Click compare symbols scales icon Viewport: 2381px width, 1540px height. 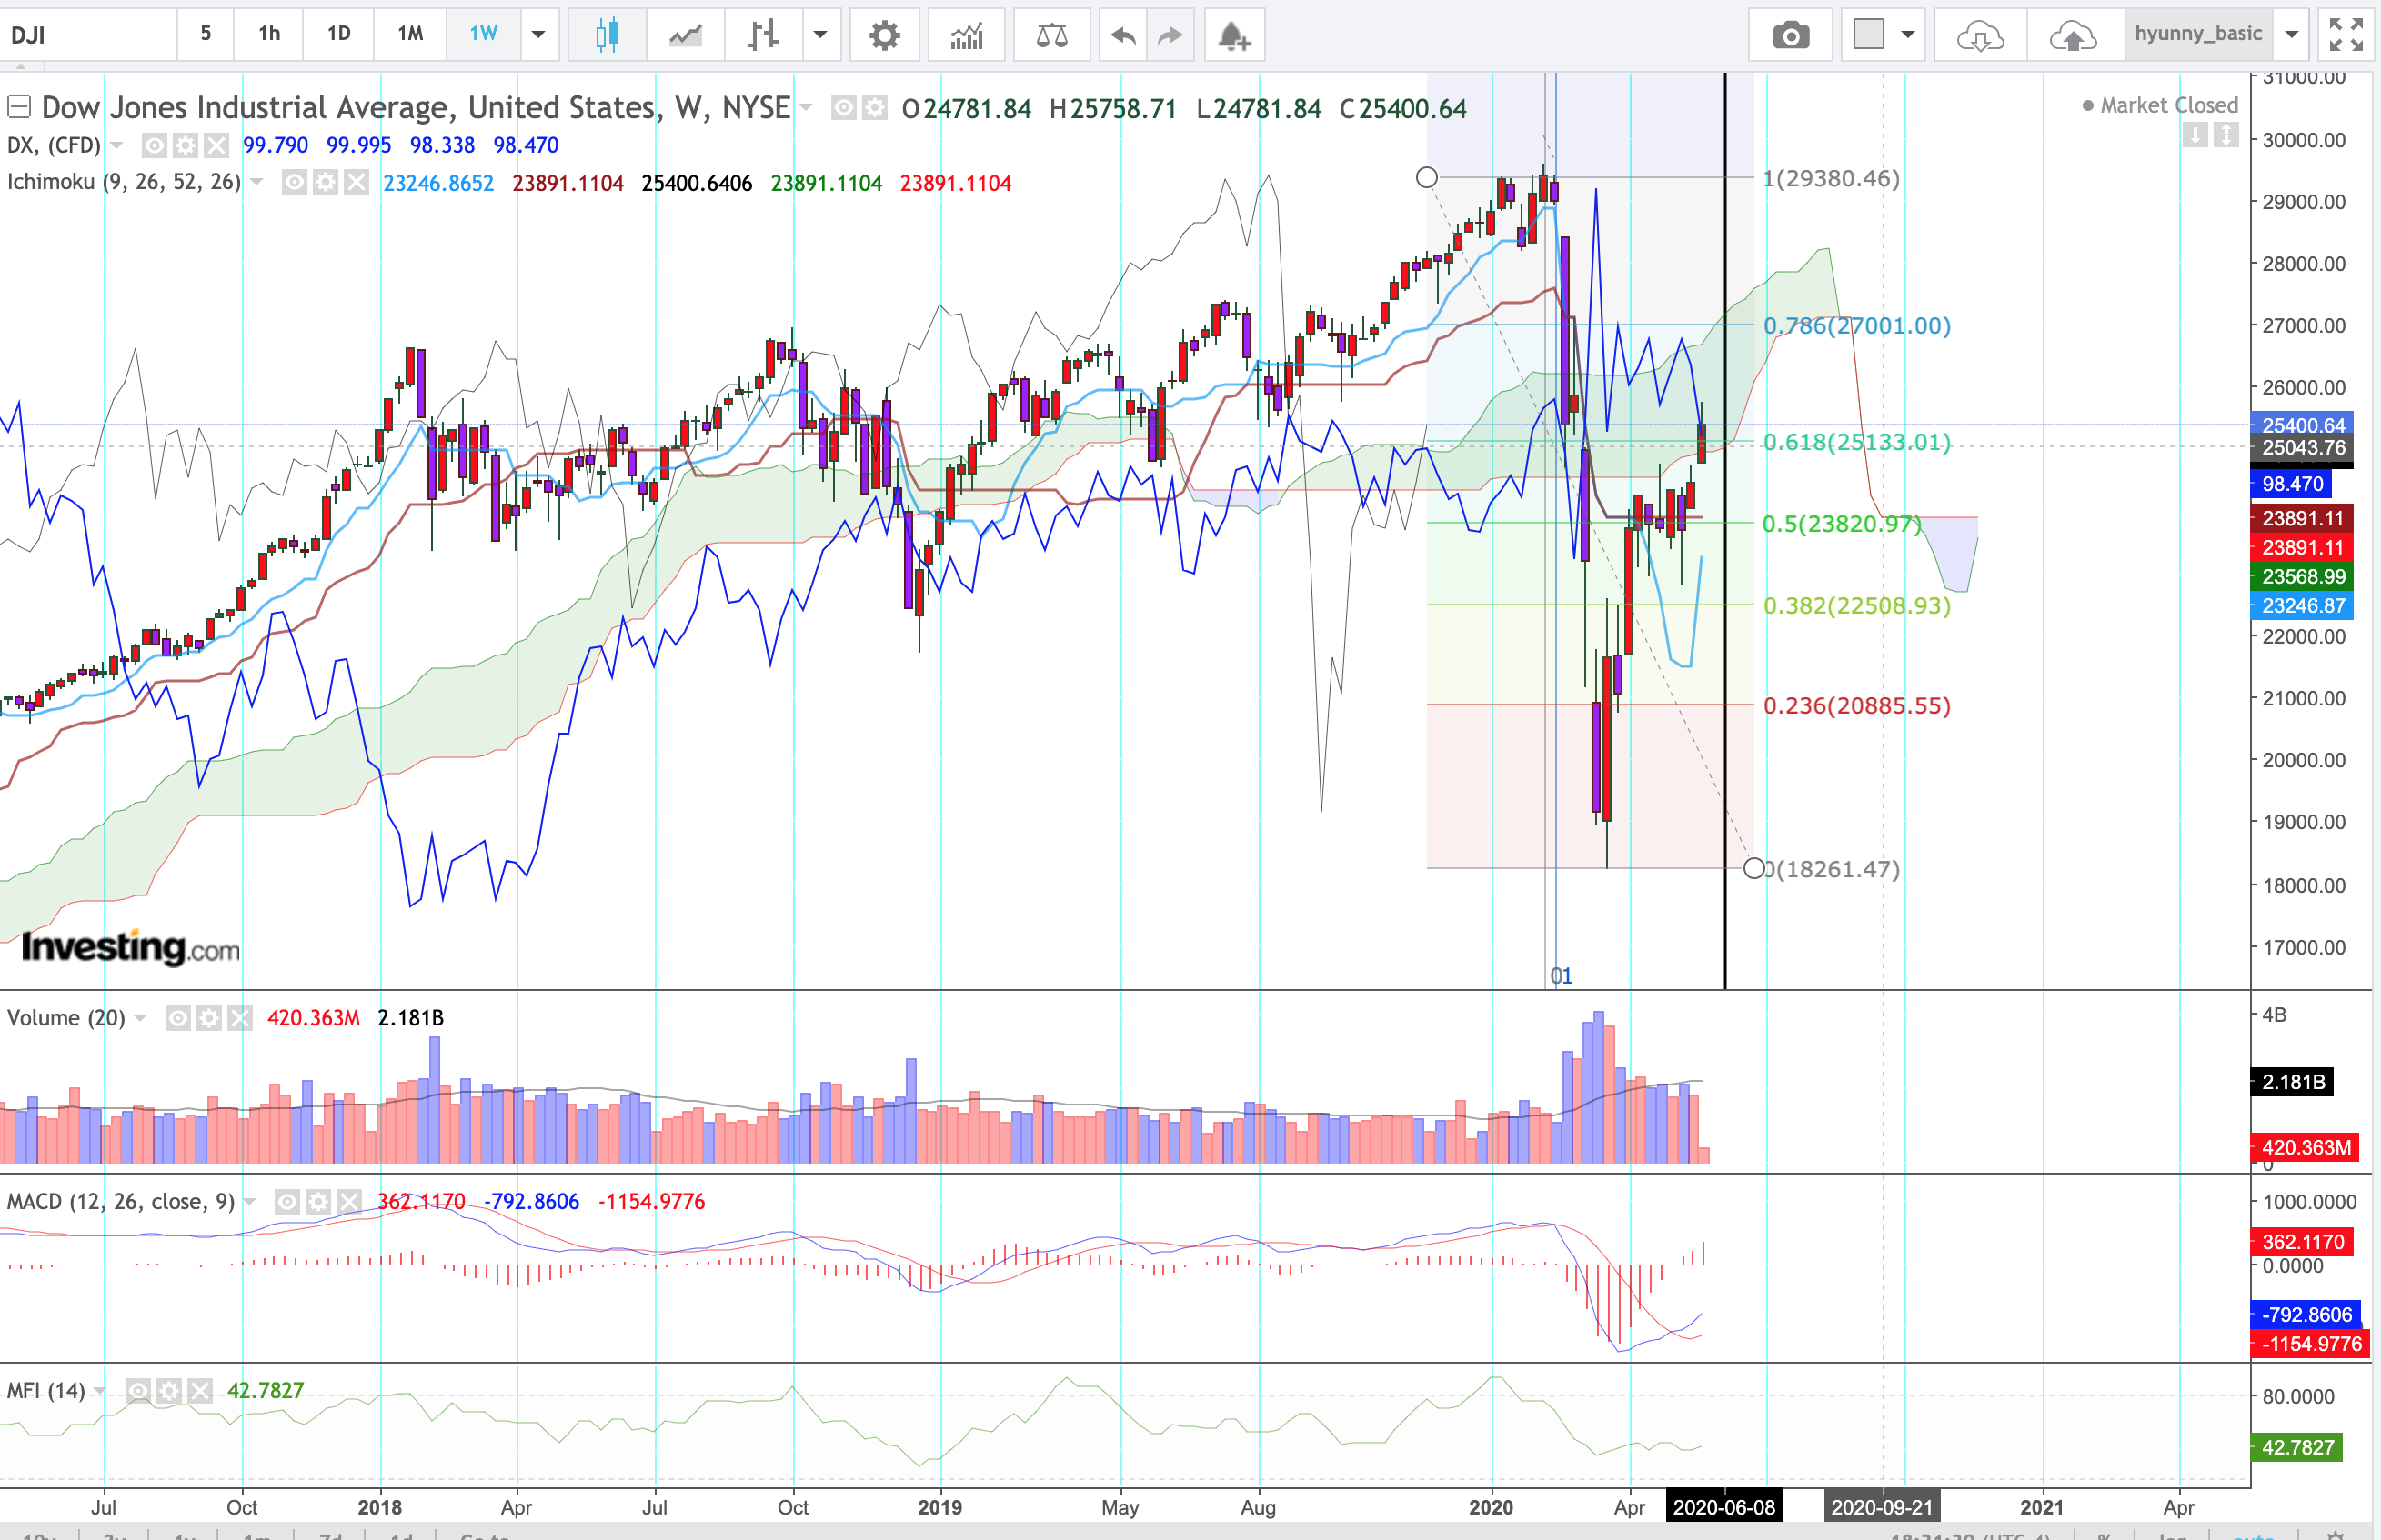(x=1051, y=36)
